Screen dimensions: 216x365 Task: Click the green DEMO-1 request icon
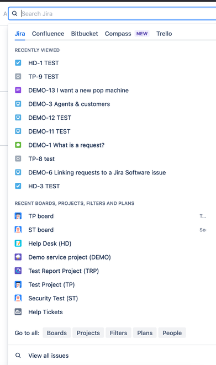click(18, 145)
